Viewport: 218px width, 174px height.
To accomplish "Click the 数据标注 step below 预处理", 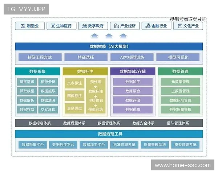I will 96,91.
